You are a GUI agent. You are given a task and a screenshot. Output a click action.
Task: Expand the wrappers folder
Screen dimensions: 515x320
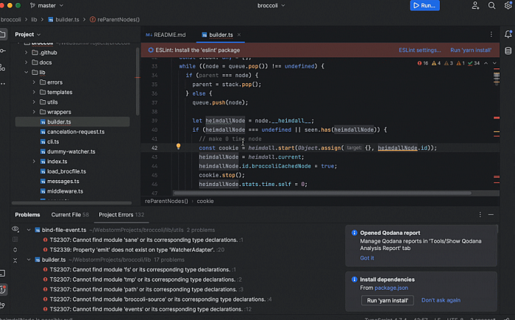[x=34, y=112]
